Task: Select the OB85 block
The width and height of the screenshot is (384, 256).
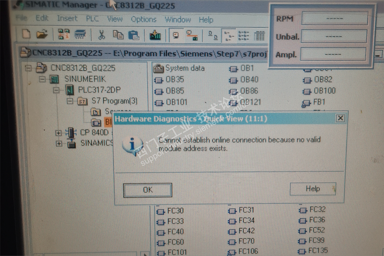Action: click(x=169, y=91)
